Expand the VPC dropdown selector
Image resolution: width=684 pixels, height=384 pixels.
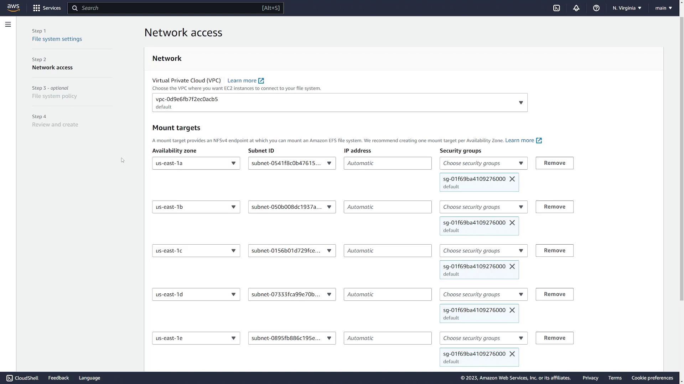[520, 102]
